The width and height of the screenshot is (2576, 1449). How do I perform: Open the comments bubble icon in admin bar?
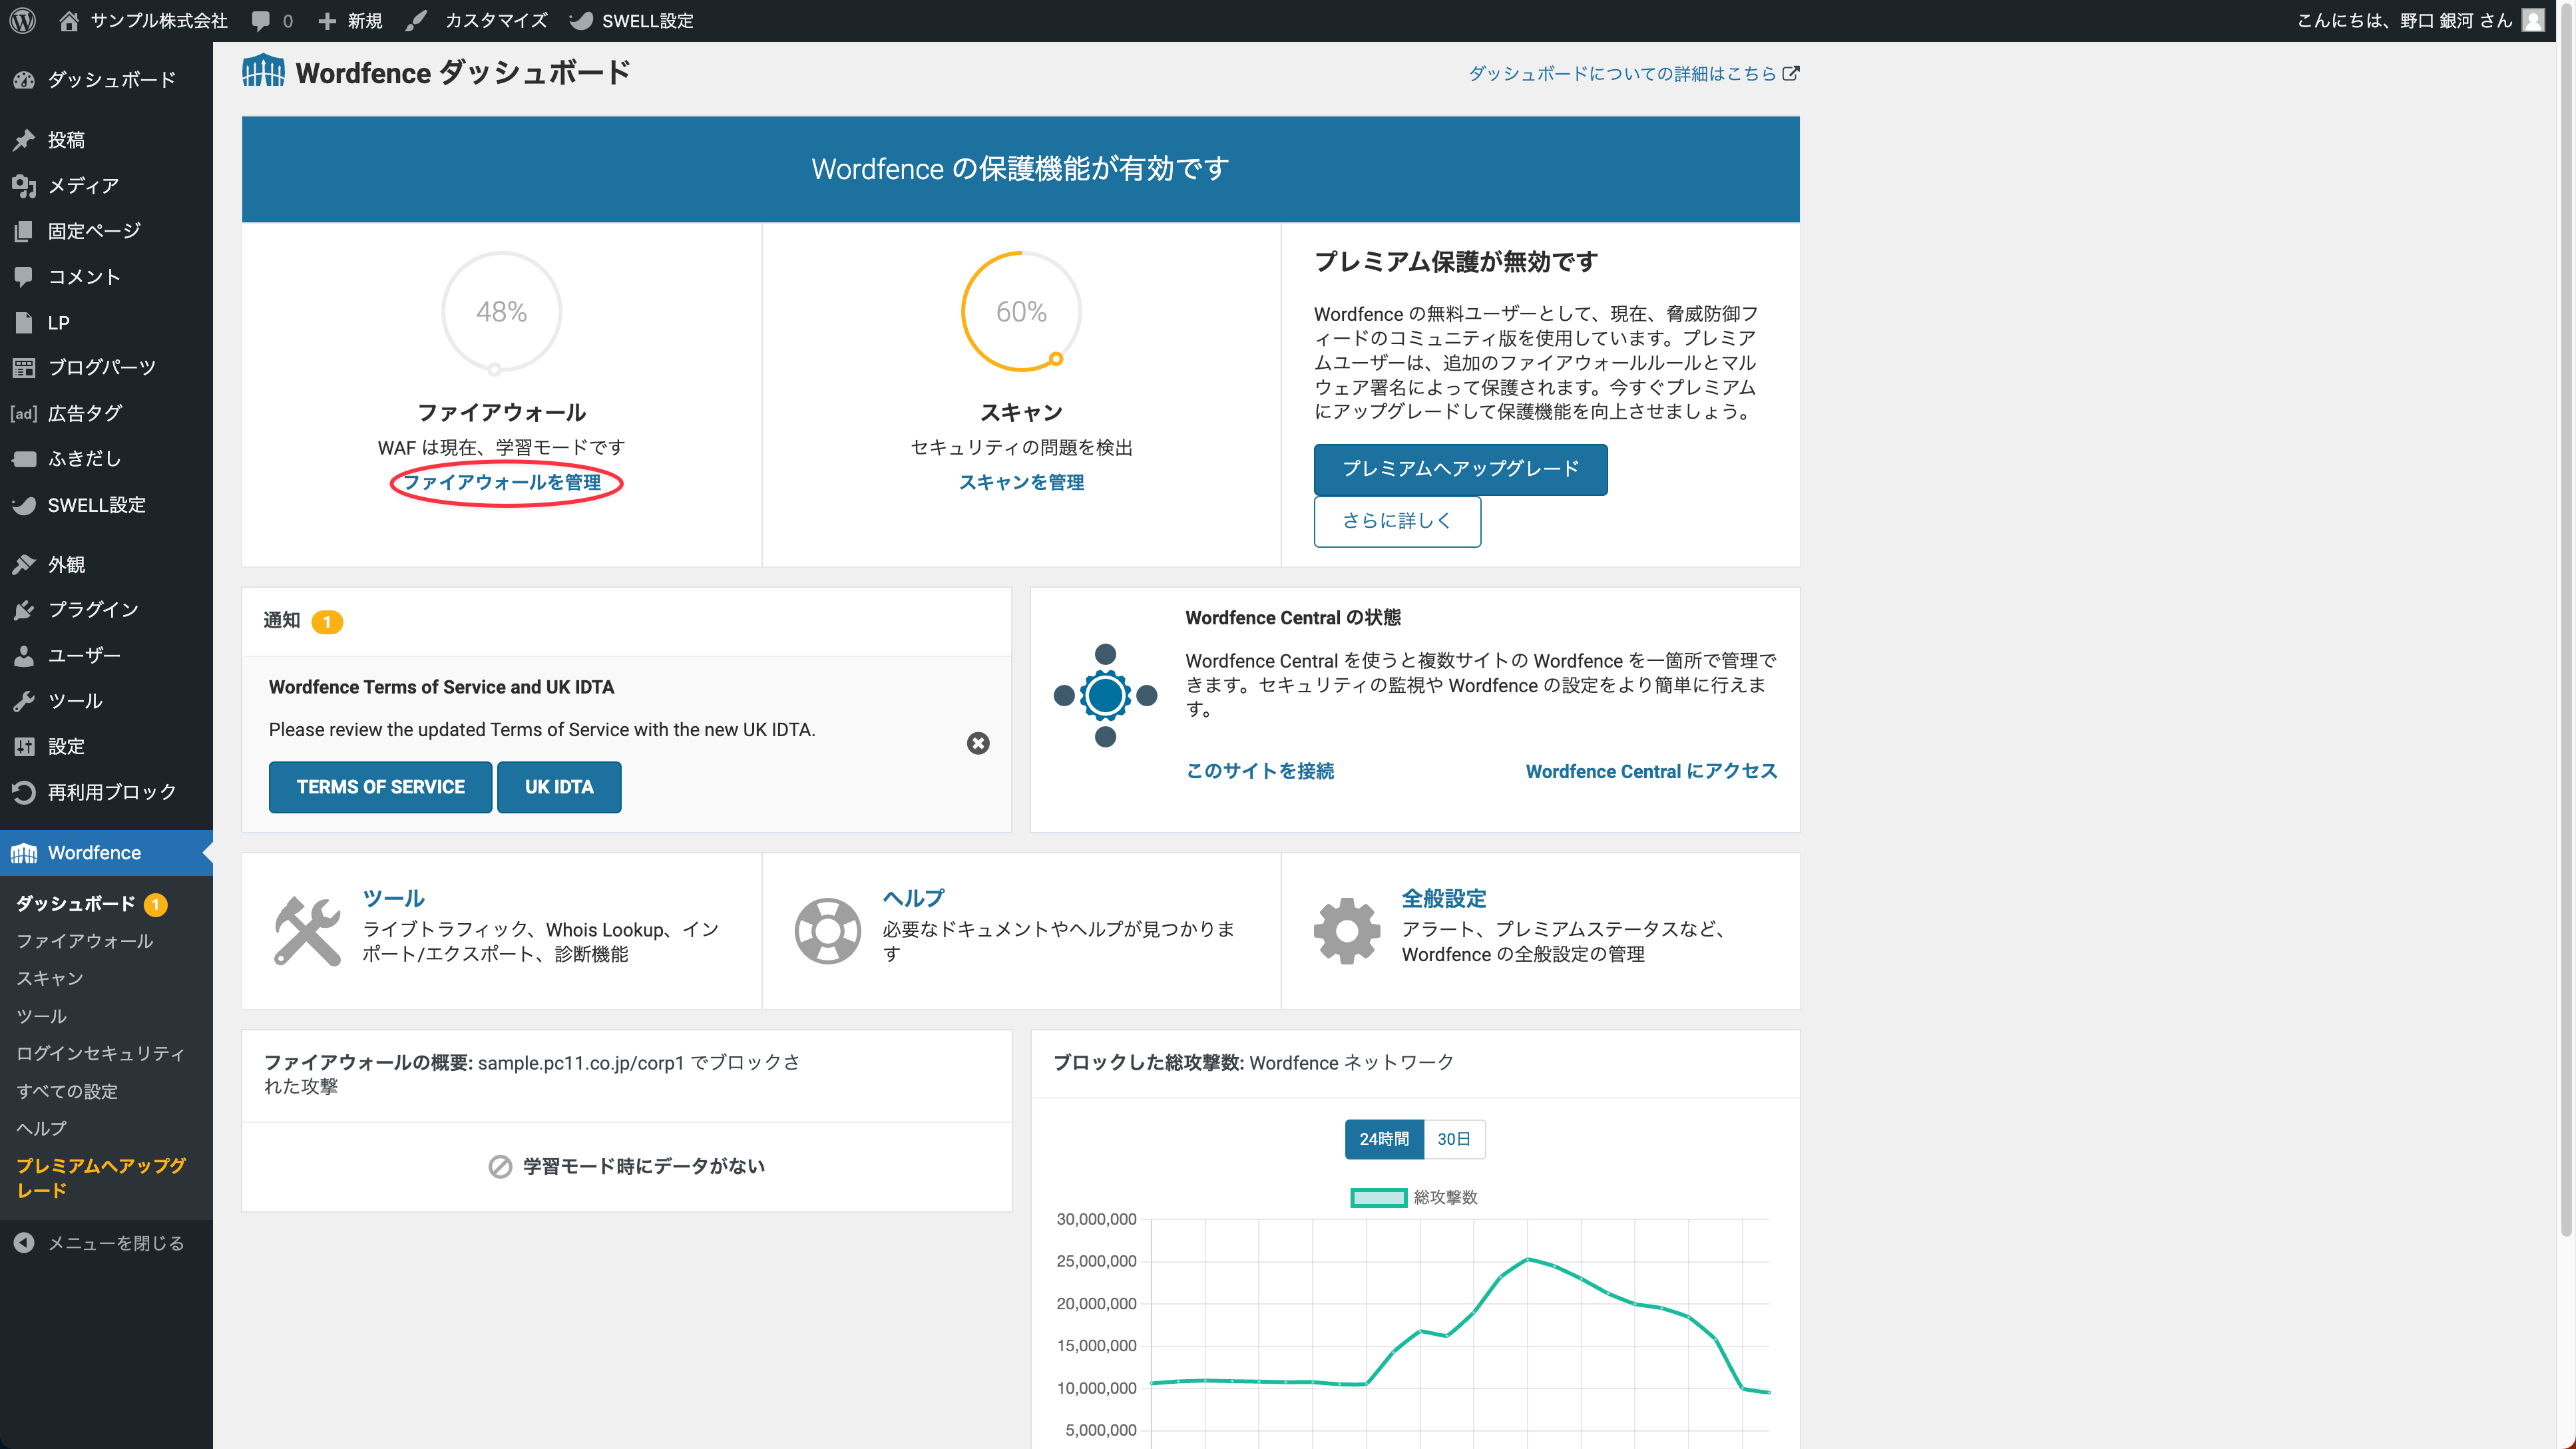(x=261, y=20)
